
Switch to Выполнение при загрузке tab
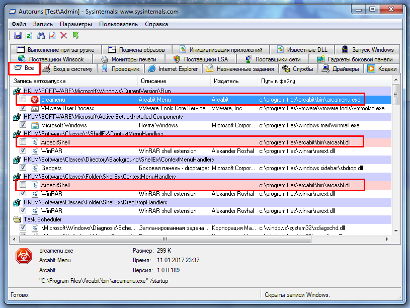coord(55,49)
